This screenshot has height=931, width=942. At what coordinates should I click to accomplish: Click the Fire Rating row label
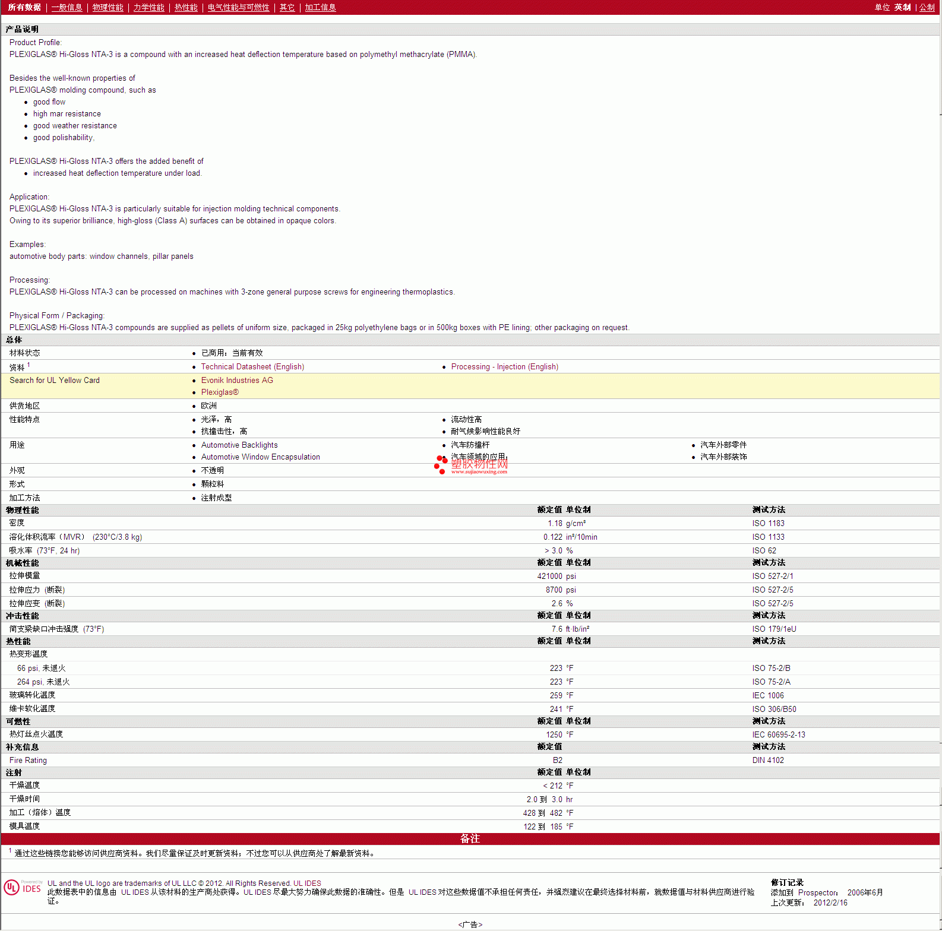28,761
